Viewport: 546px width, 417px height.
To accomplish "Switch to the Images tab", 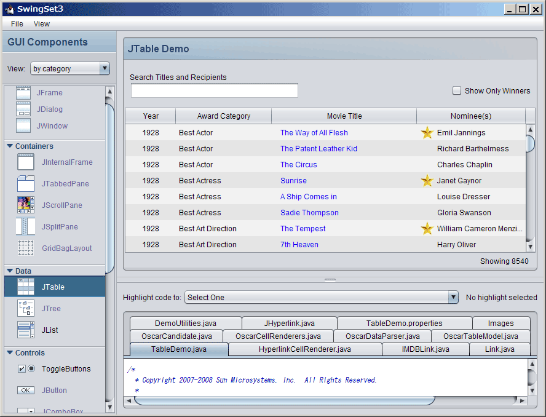I will (501, 323).
